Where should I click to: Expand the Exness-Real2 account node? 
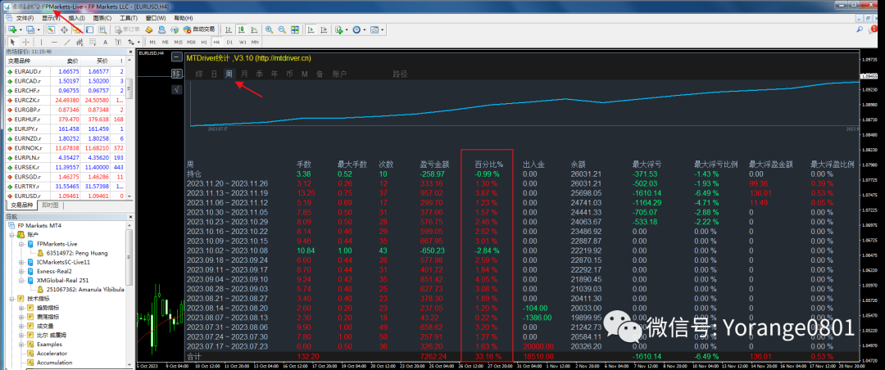21,271
